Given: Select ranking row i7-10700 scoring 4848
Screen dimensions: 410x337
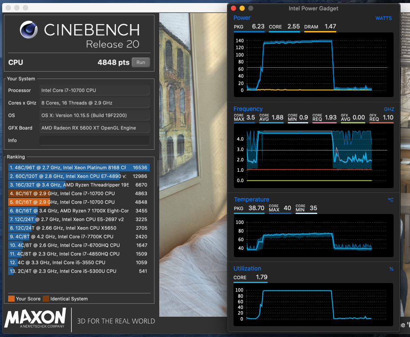Looking at the screenshot, I should pyautogui.click(x=79, y=202).
